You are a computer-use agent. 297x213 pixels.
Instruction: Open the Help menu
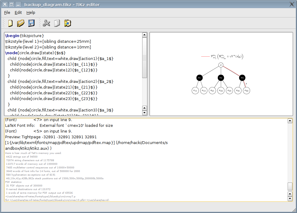click(x=31, y=12)
